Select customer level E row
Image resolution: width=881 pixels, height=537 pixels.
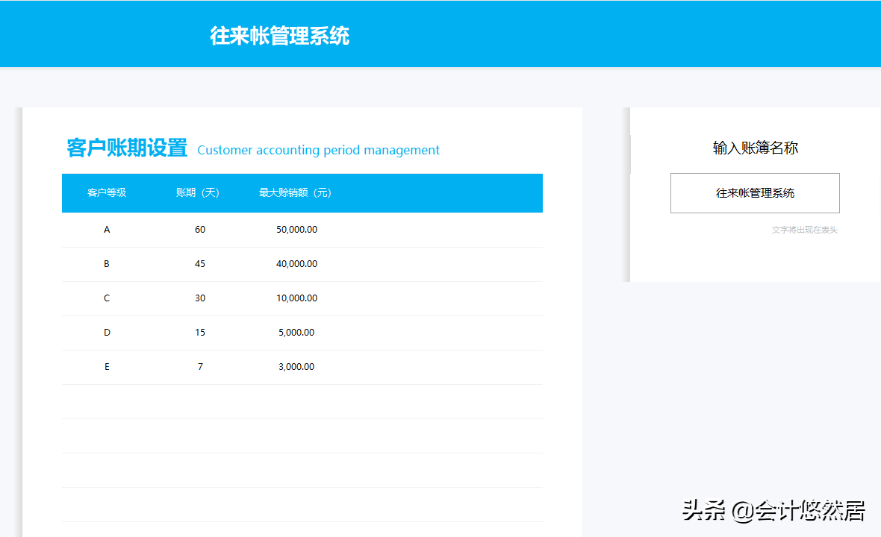(107, 366)
